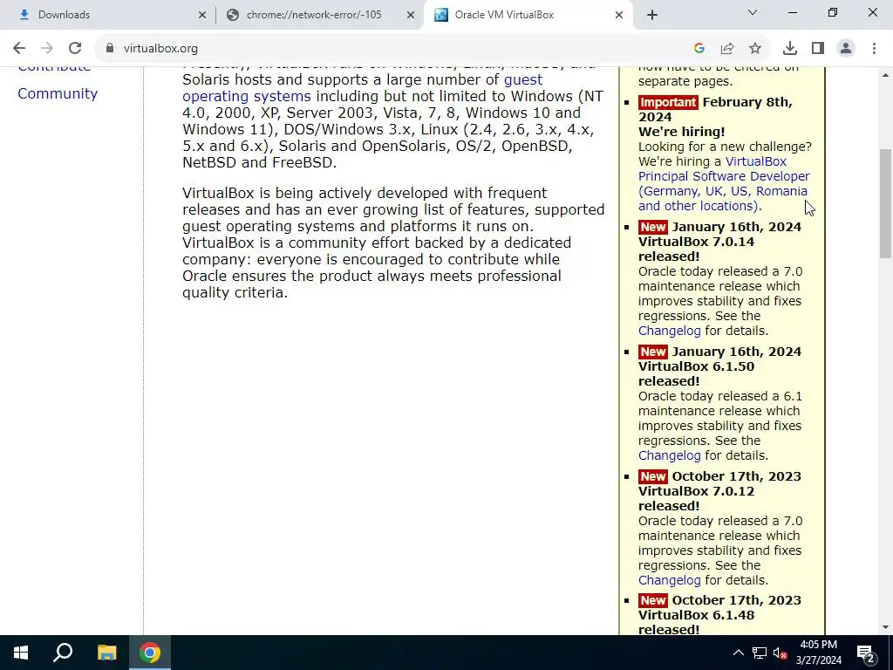Screen dimensions: 893x670
Task: Open Chrome downloads tray icon
Action: 790,49
